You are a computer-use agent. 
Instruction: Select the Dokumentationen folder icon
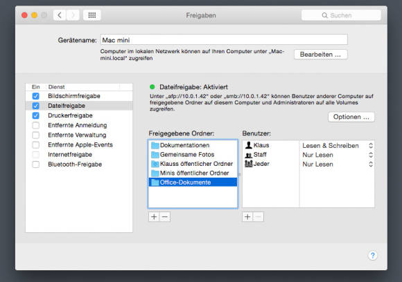point(155,145)
